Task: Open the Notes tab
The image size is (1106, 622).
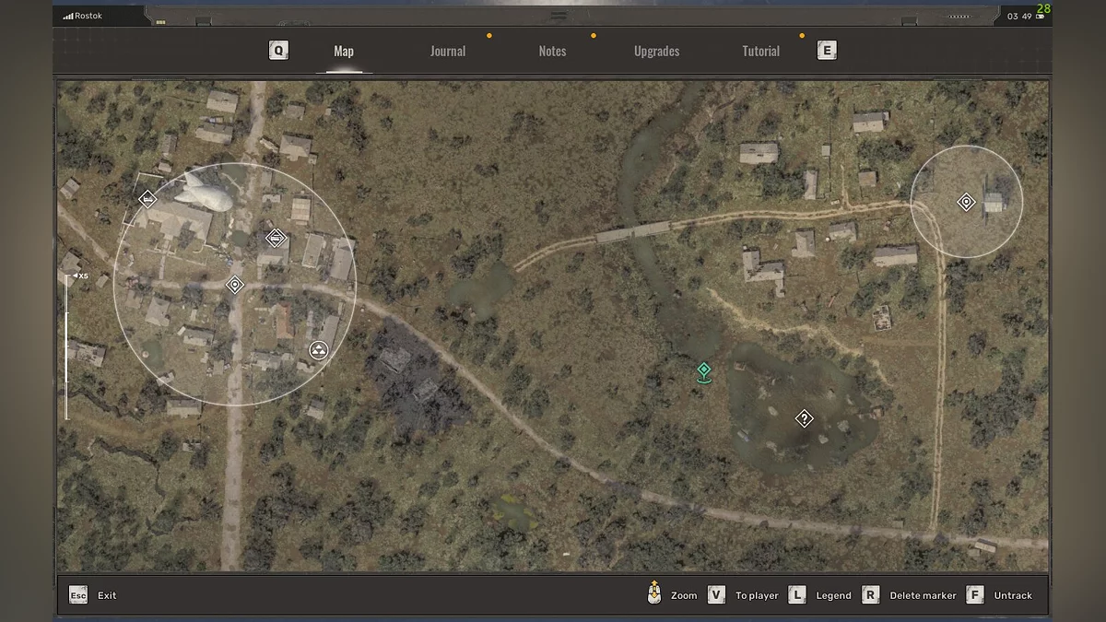Action: tap(552, 52)
